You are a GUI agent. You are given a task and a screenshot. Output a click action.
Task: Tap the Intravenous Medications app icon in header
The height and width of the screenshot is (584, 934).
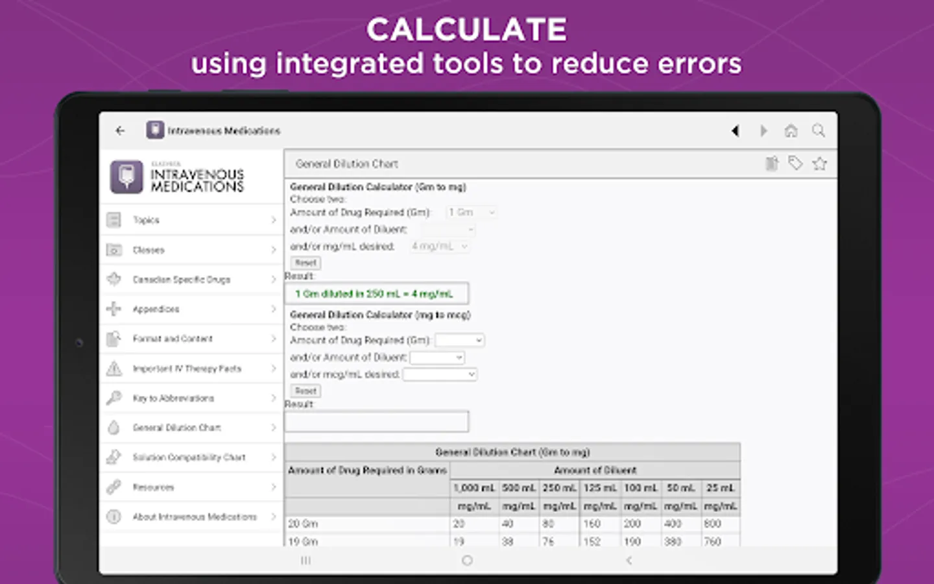pos(155,130)
